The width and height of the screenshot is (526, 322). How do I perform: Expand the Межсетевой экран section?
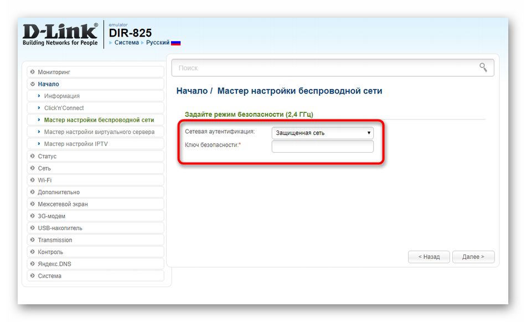point(63,204)
